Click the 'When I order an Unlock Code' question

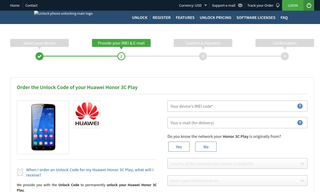coord(90,172)
